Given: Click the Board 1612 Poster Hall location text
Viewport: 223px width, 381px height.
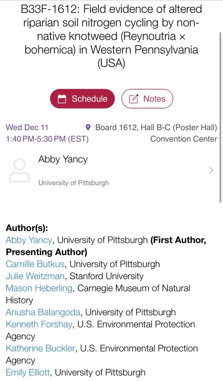Looking at the screenshot, I should coord(156,127).
